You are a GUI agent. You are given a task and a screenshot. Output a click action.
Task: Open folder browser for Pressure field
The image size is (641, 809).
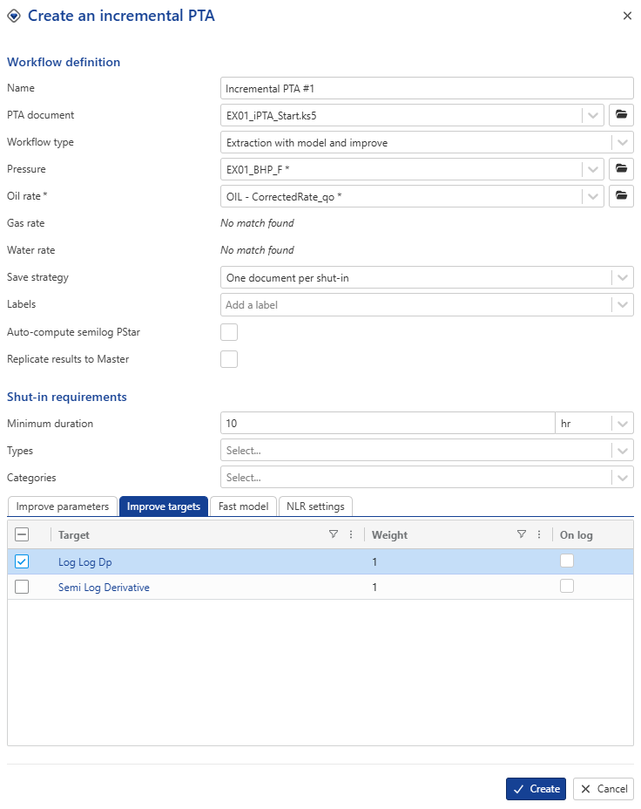click(x=620, y=169)
